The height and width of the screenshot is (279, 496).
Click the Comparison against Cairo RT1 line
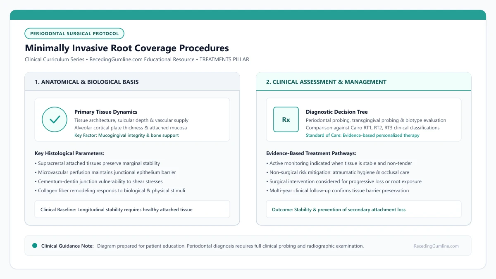coord(373,128)
